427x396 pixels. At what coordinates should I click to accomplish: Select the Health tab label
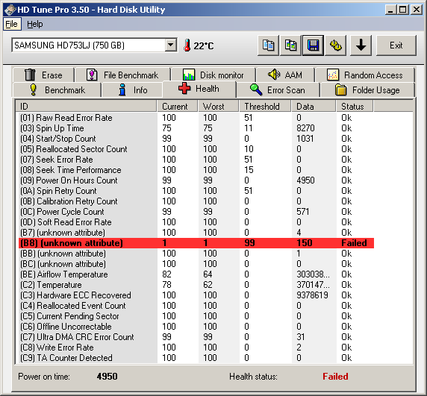click(x=208, y=89)
